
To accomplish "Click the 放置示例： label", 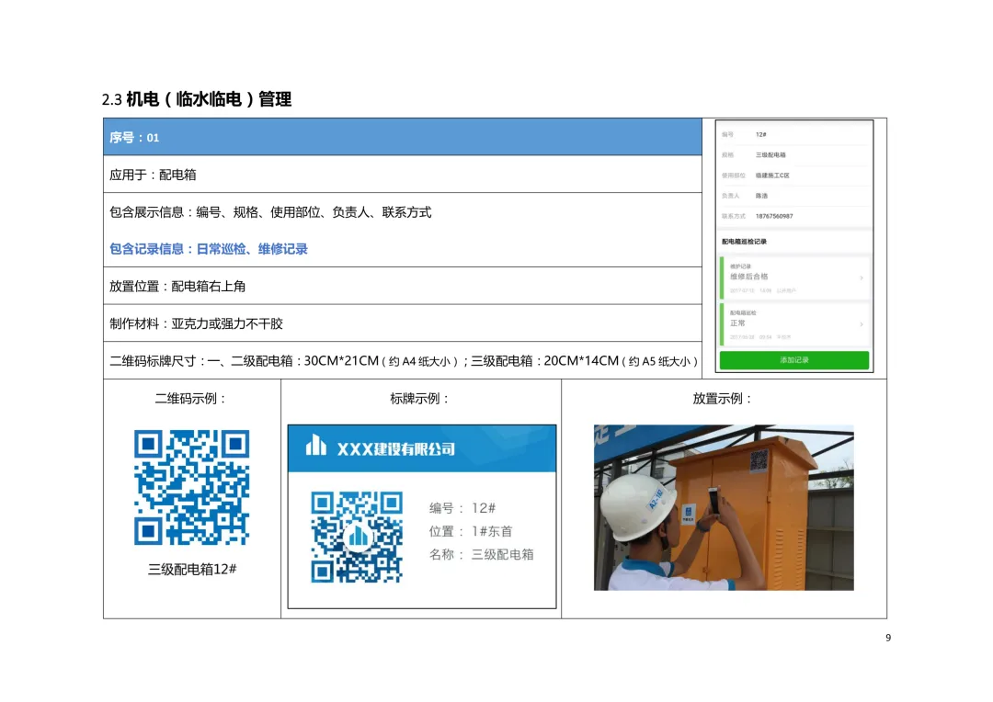I will click(x=723, y=398).
